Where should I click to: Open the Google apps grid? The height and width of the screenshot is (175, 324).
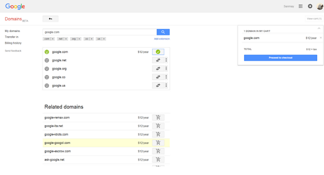pos(300,7)
